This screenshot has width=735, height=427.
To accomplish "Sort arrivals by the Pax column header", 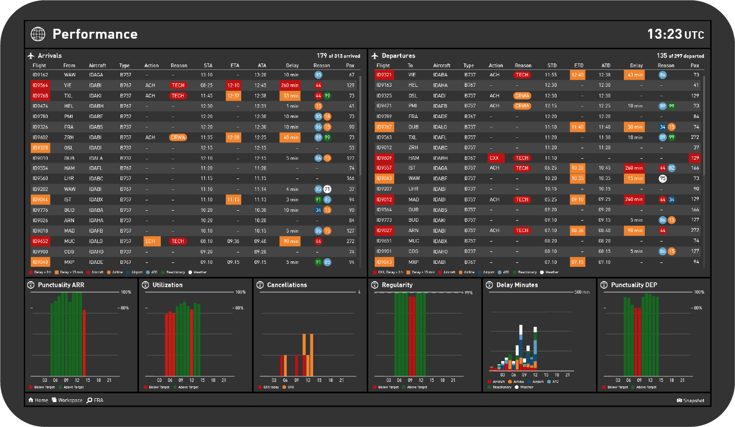I will [350, 65].
